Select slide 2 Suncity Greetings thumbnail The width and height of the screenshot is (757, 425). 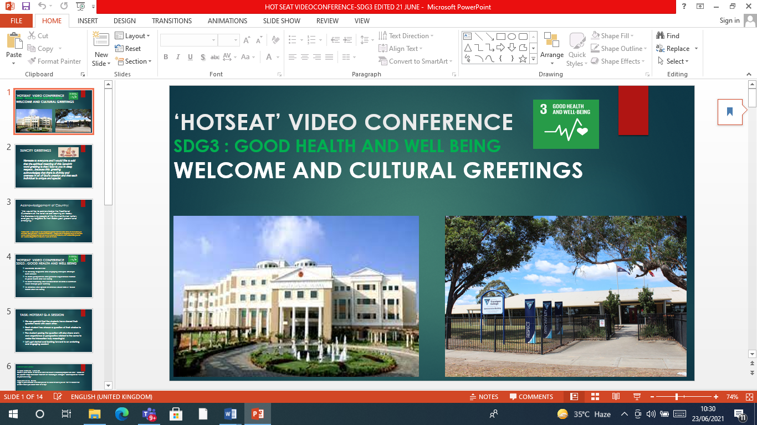click(54, 166)
